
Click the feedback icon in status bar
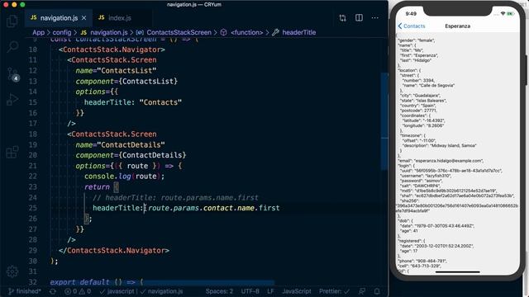pos(362,291)
